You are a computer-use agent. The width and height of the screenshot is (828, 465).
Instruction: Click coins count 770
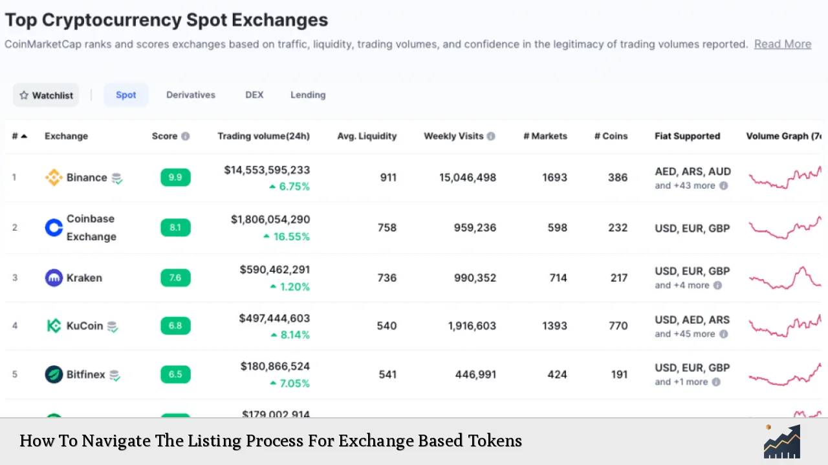point(618,325)
